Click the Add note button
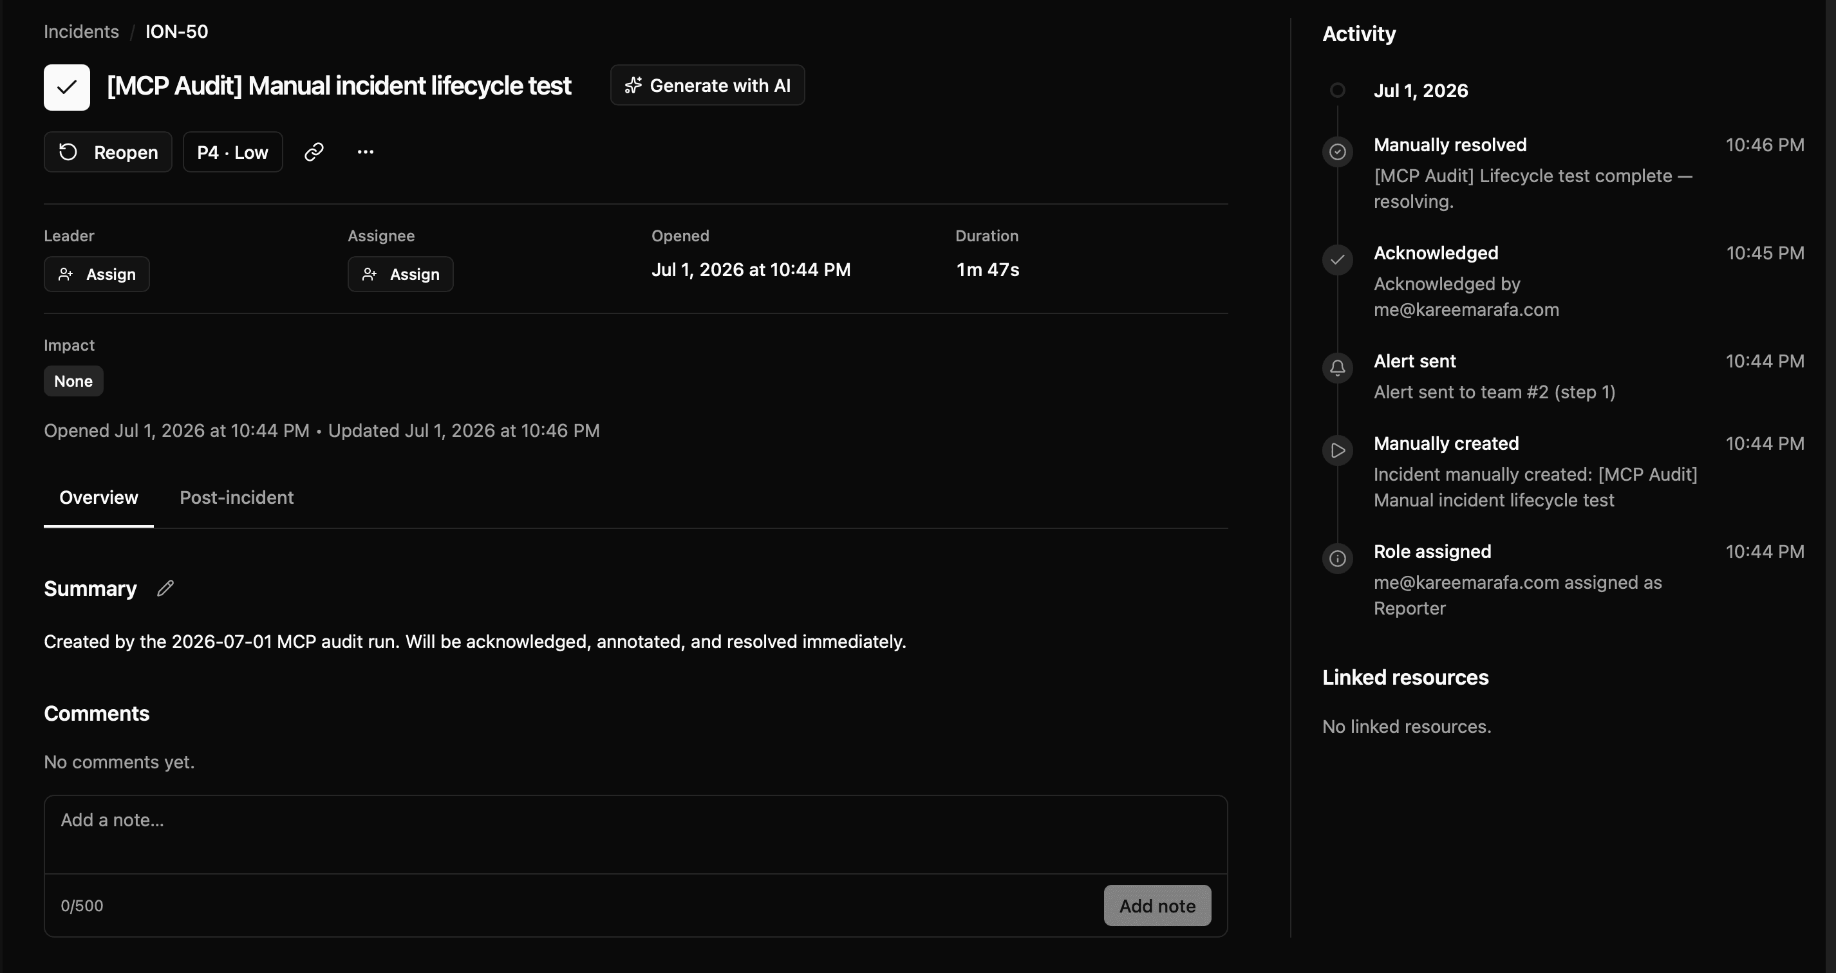Image resolution: width=1836 pixels, height=973 pixels. click(1157, 905)
